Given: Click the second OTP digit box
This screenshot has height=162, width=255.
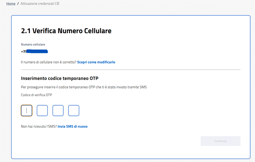Looking at the screenshot, I should point(42,110).
